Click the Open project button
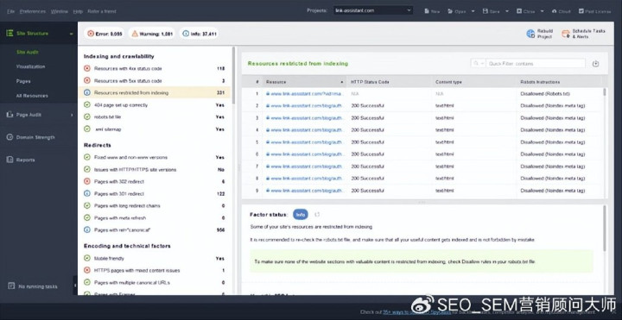This screenshot has height=320, width=622. point(457,11)
